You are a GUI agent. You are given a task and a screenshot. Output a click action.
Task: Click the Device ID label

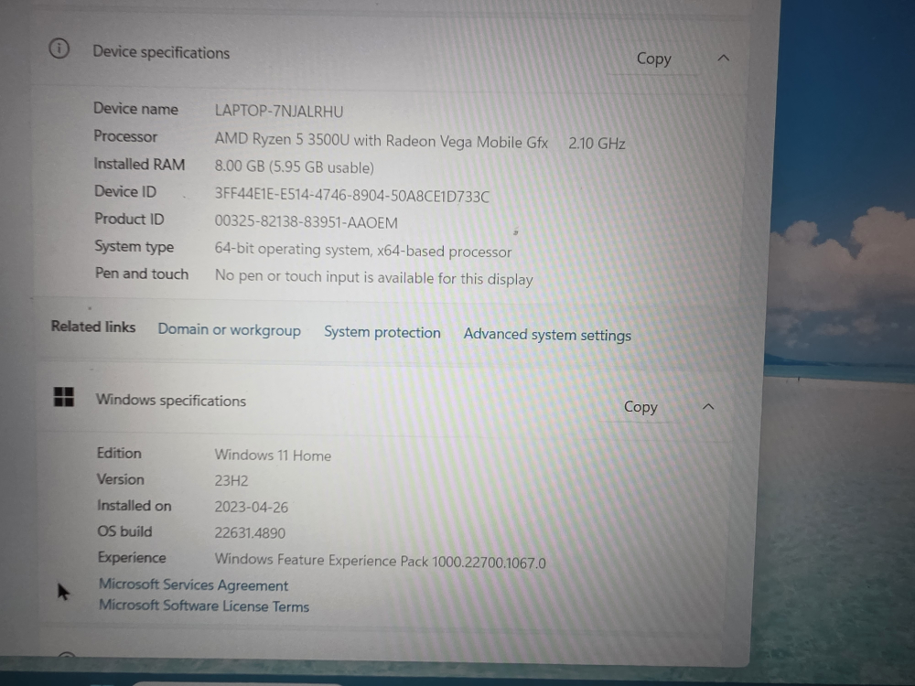pos(125,191)
